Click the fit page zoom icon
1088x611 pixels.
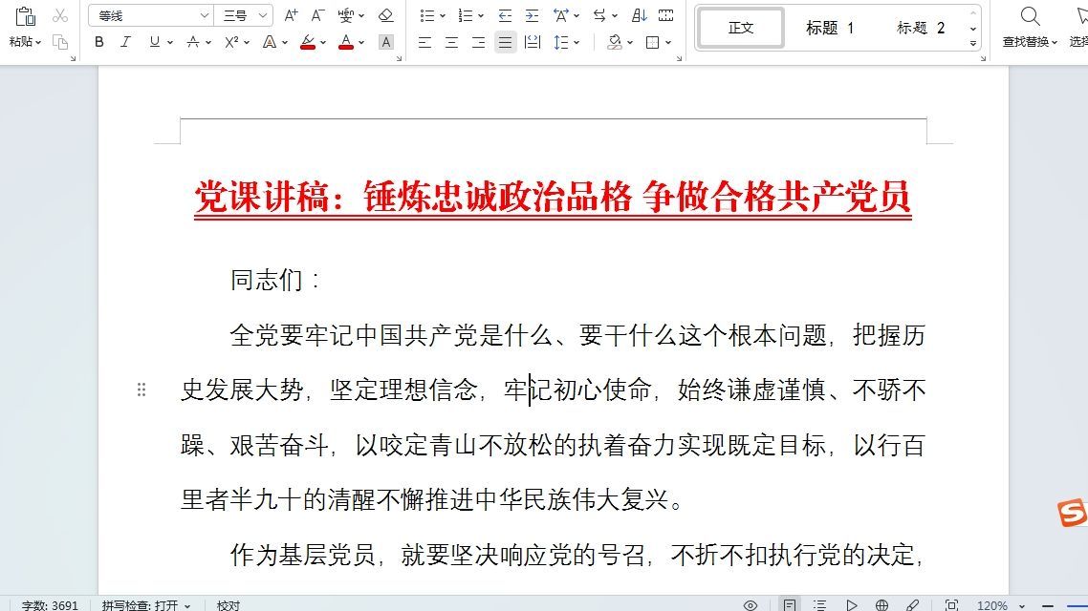[x=952, y=604]
